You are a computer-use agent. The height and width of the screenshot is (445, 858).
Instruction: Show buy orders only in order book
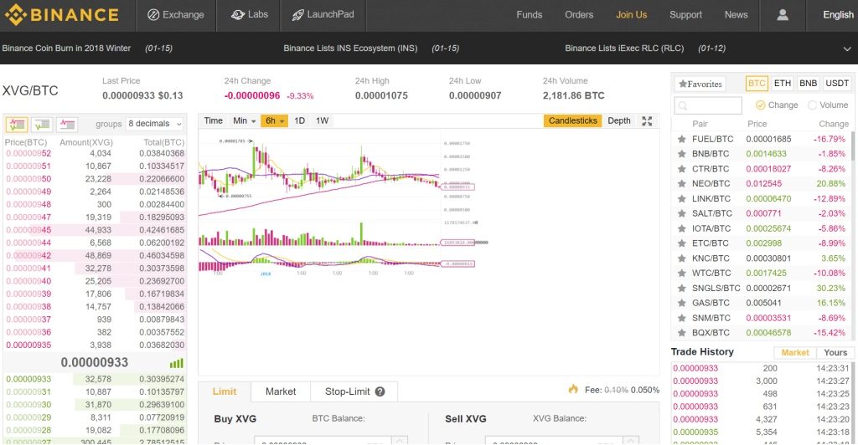coord(42,125)
